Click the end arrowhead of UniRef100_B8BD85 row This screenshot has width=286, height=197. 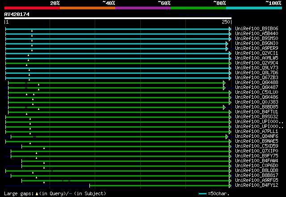coord(224,108)
